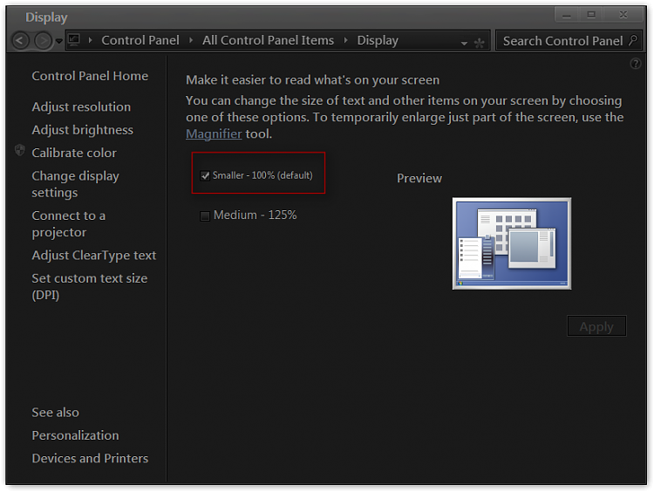Select Smaller - 100% (default) option
The width and height of the screenshot is (654, 492).
click(256, 175)
